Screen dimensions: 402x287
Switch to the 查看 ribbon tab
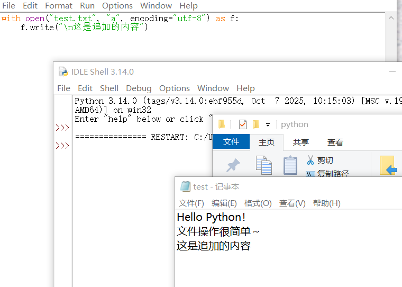click(335, 142)
